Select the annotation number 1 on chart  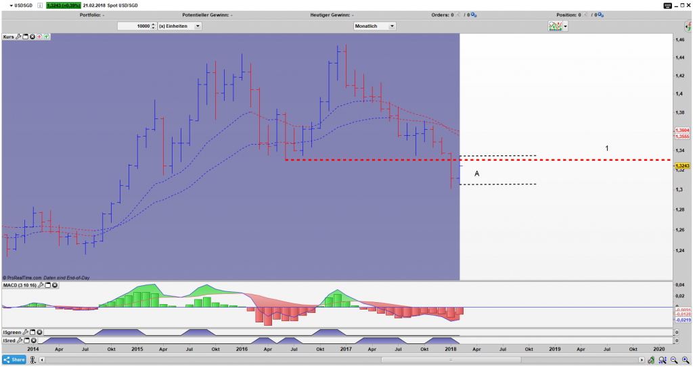607,149
